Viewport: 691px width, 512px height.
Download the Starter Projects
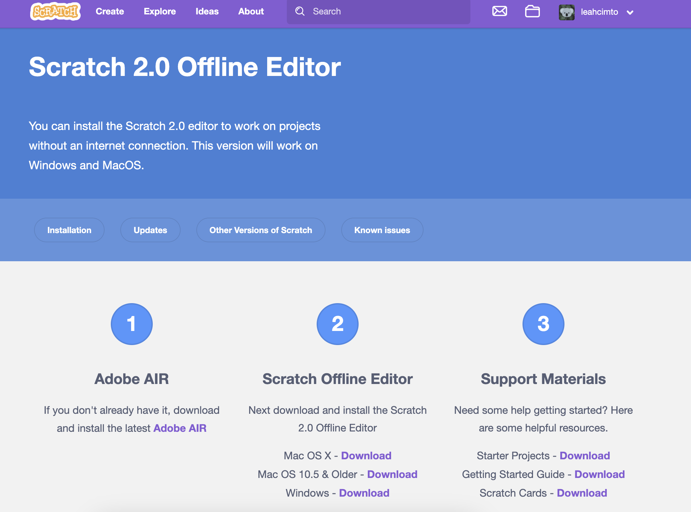click(x=585, y=455)
